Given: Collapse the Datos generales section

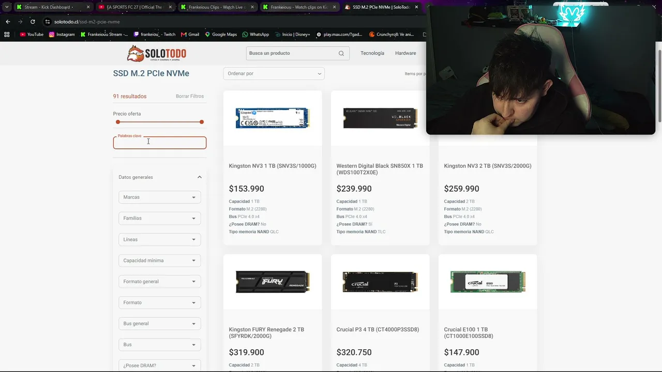Looking at the screenshot, I should click(200, 177).
